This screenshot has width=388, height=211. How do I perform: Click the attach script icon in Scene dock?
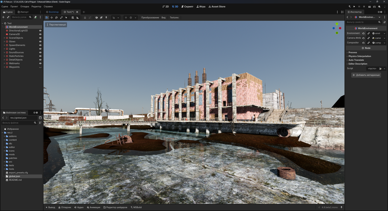35,17
